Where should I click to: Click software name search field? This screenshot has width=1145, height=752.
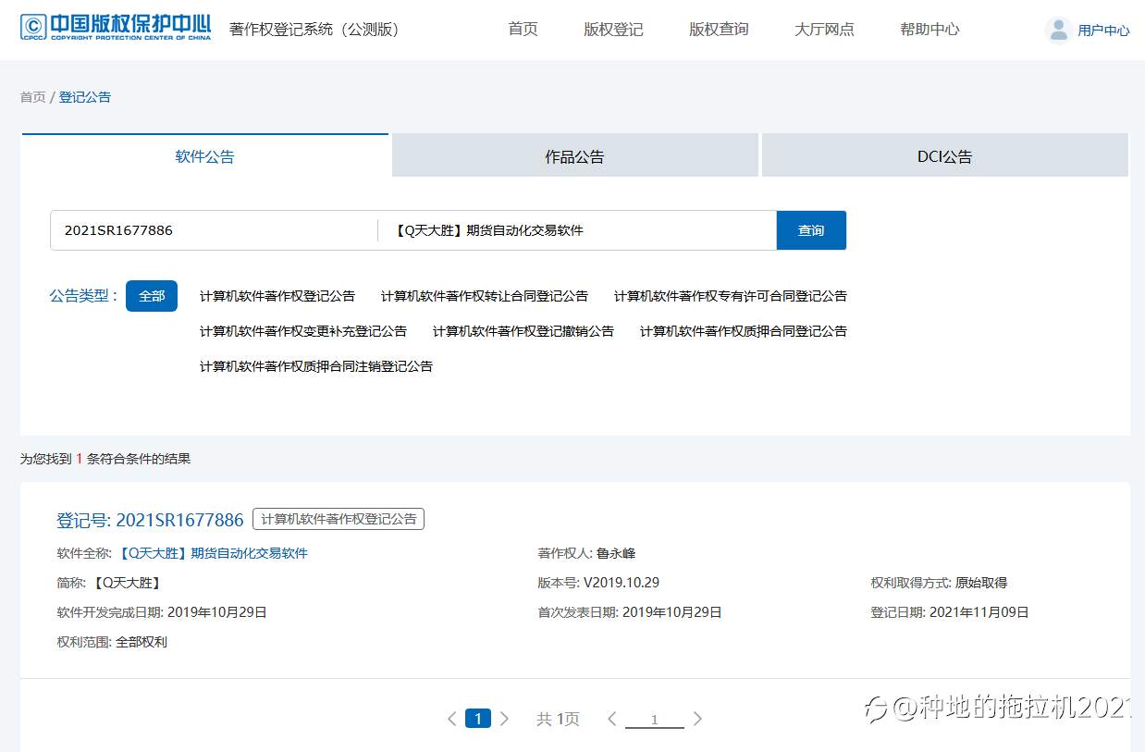point(578,230)
